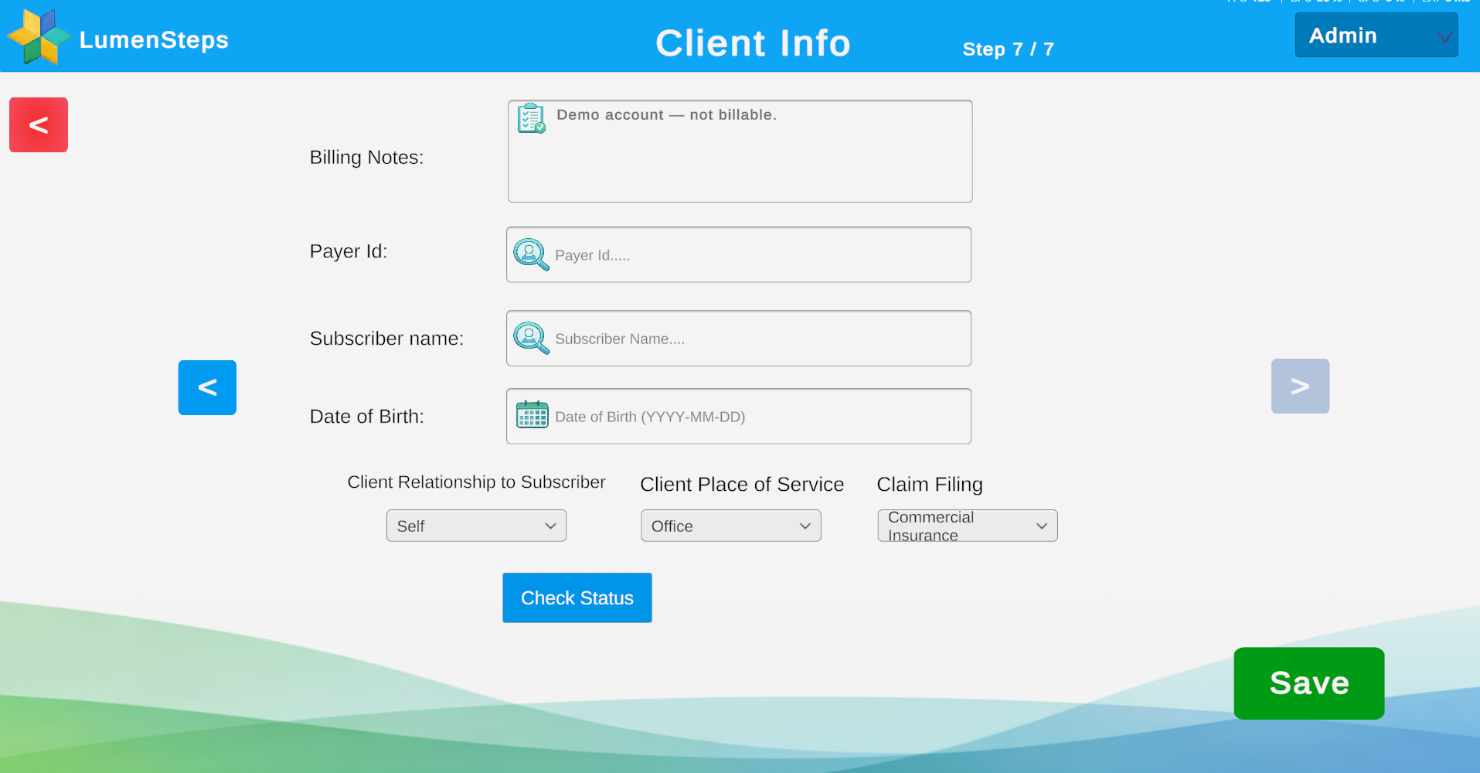
Task: Click into the Payer Id input
Action: [x=739, y=254]
